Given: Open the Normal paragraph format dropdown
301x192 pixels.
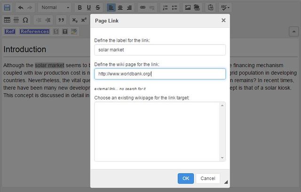Looking at the screenshot, I should [x=55, y=8].
